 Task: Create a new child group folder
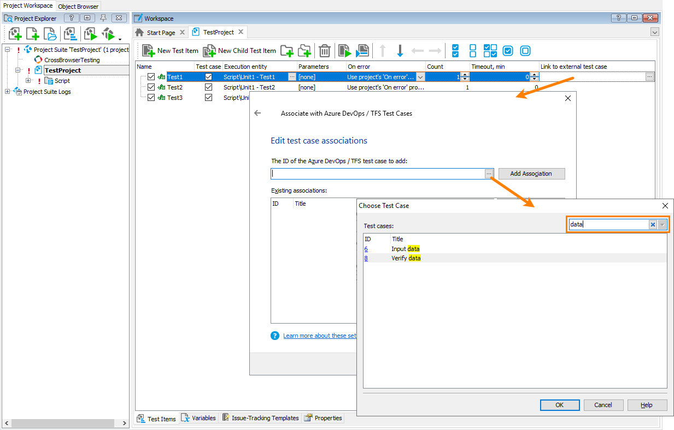click(304, 50)
